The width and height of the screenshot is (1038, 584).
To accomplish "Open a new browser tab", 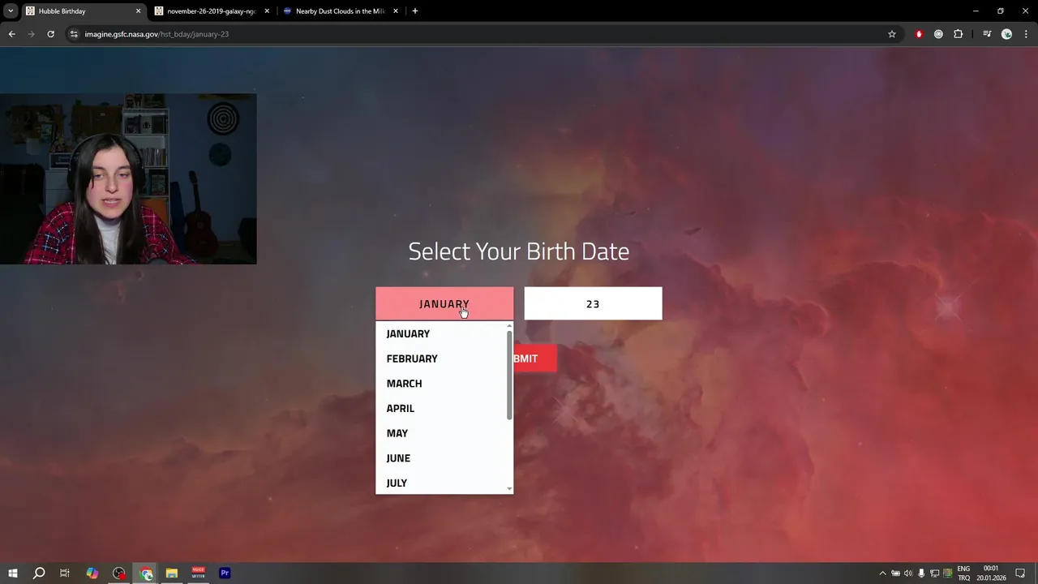I will point(415,11).
